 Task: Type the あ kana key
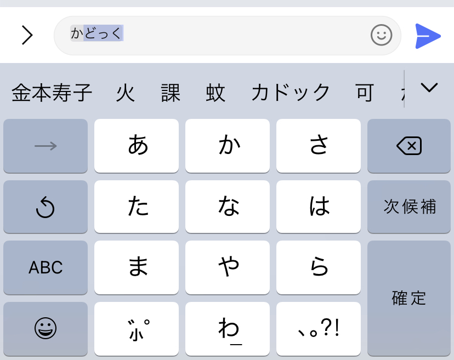(x=137, y=146)
